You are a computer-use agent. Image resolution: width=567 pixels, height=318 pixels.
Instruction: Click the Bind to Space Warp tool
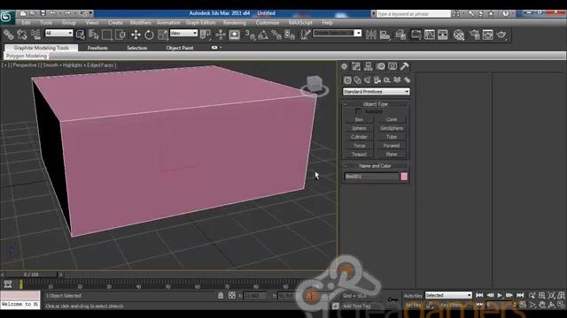[35, 34]
